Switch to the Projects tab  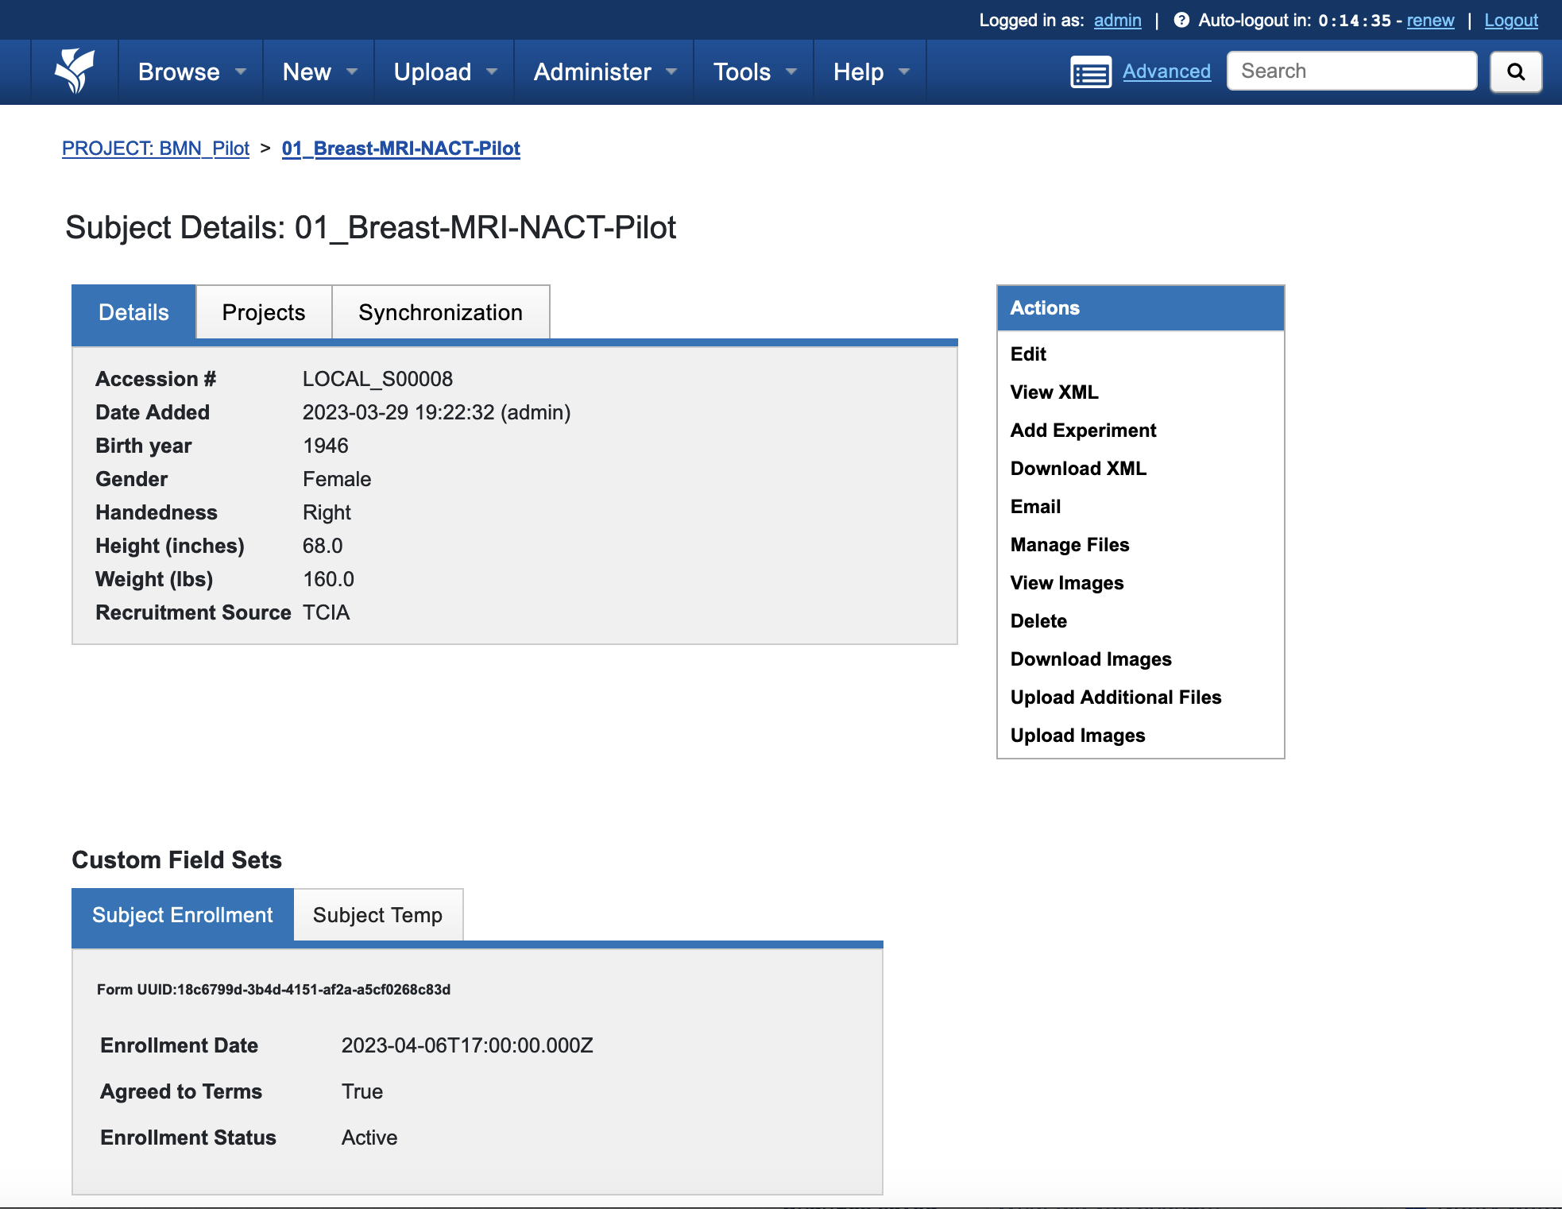click(263, 312)
